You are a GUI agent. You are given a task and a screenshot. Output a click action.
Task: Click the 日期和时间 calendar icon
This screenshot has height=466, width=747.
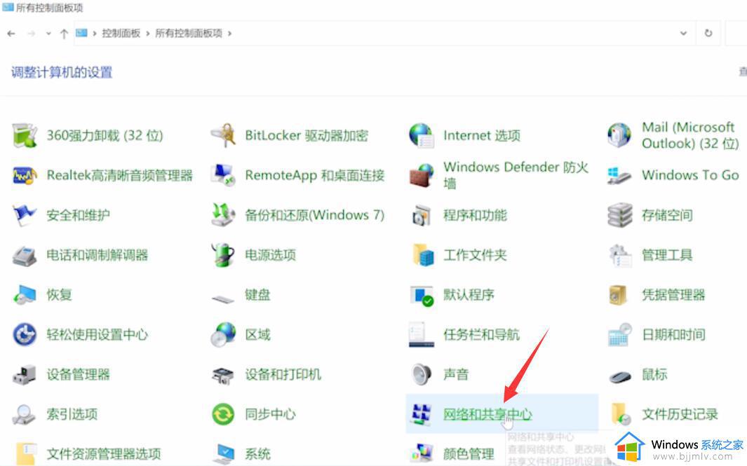[620, 335]
